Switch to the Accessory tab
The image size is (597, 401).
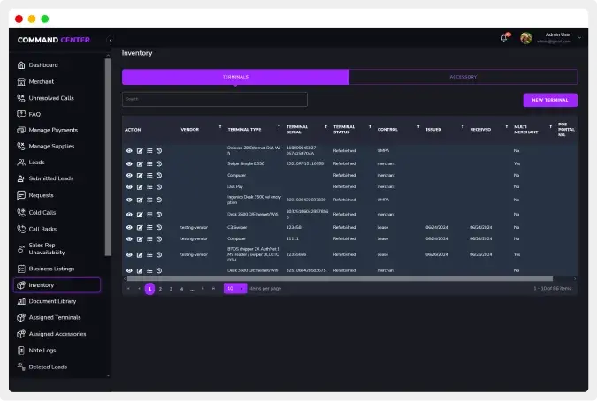(463, 77)
